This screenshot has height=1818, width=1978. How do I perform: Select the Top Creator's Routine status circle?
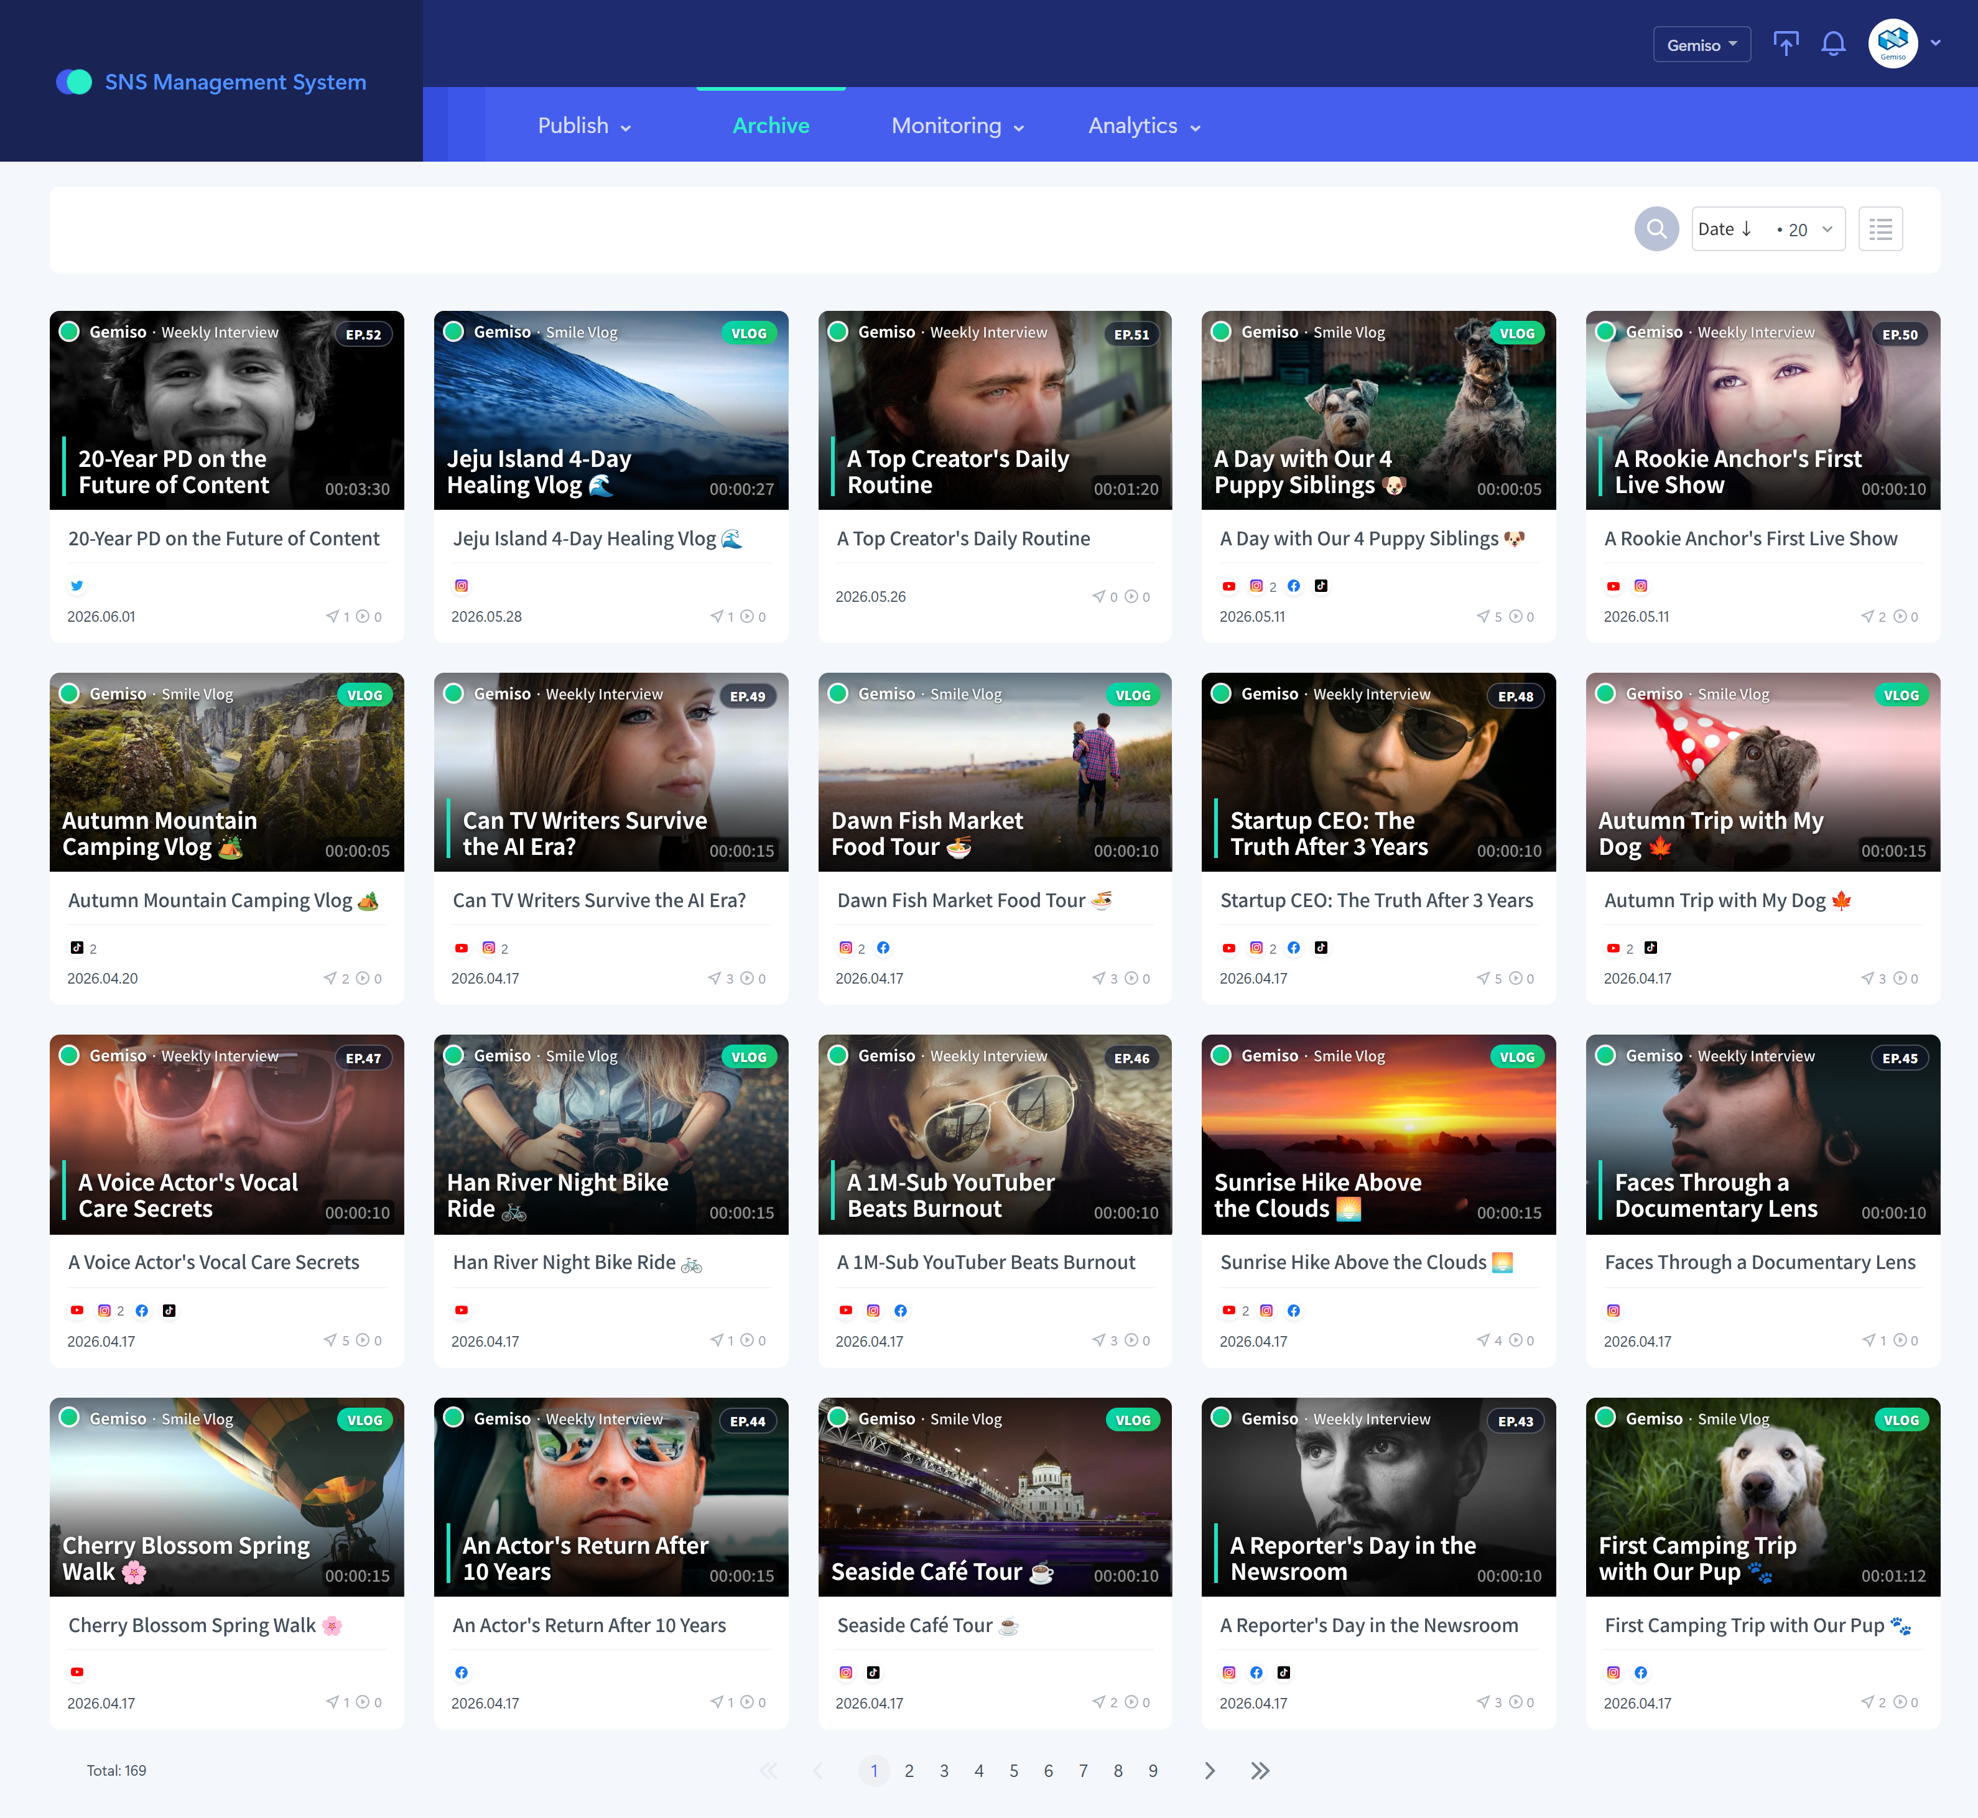click(837, 331)
